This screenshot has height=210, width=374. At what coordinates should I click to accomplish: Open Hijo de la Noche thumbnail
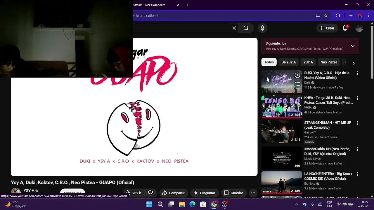point(282,82)
